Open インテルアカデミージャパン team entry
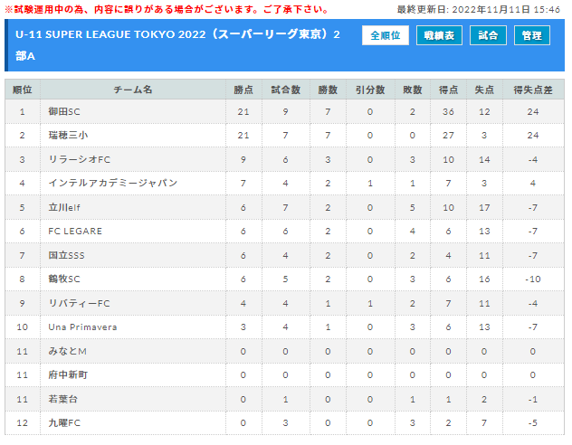Viewport: 572px width, 445px height. [113, 183]
